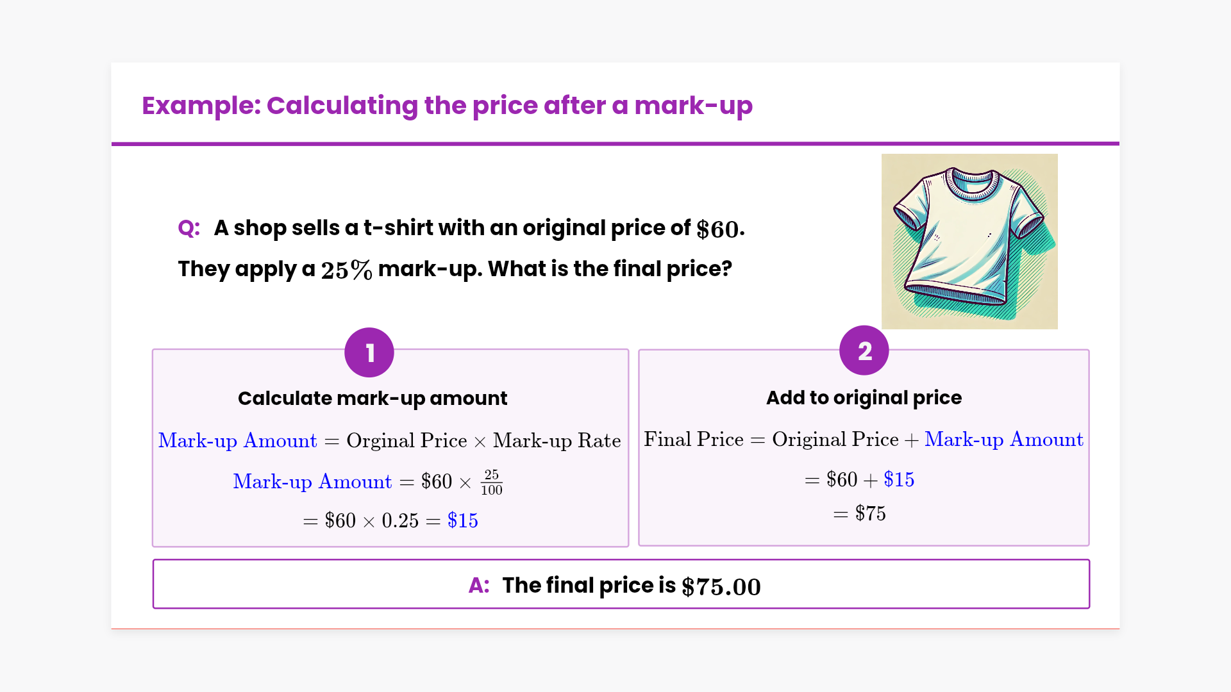Click the 25 over 100 fraction
The width and height of the screenshot is (1231, 692).
(x=492, y=482)
